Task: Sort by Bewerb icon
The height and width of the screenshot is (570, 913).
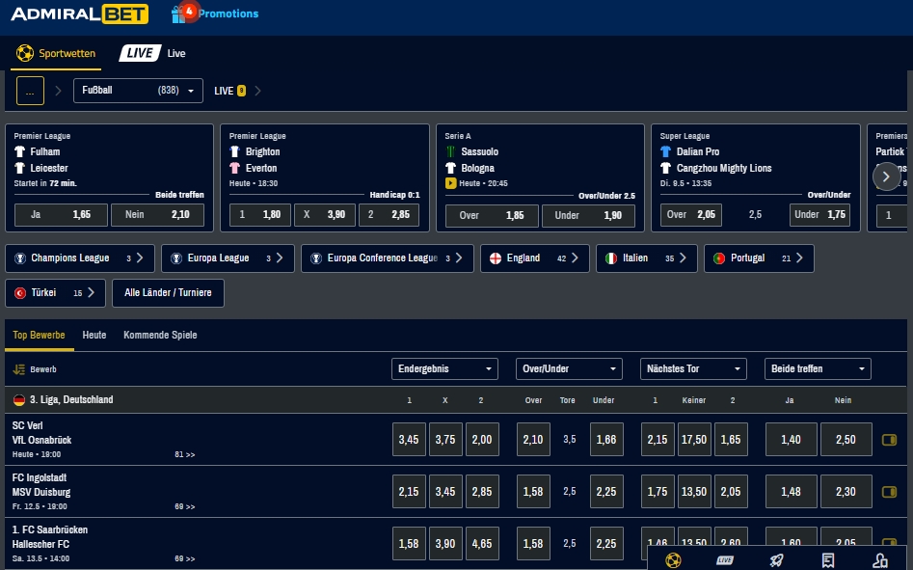Action: 18,369
